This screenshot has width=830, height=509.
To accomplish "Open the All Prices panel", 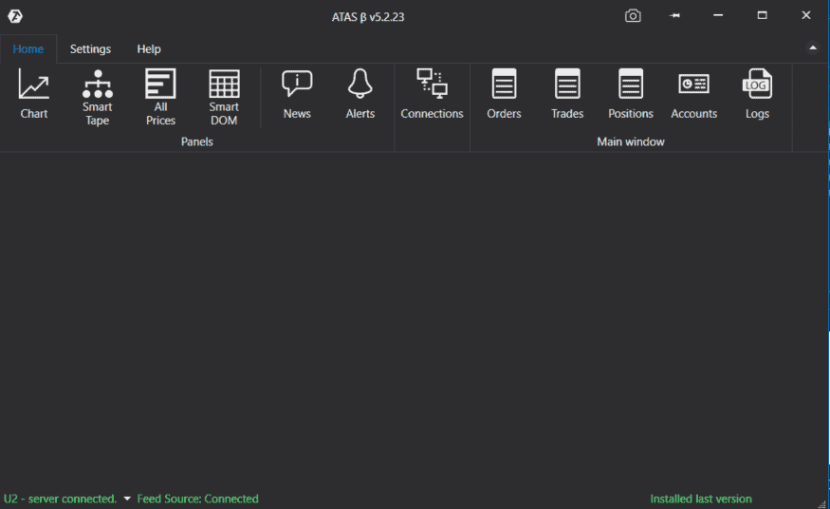I will [x=160, y=98].
